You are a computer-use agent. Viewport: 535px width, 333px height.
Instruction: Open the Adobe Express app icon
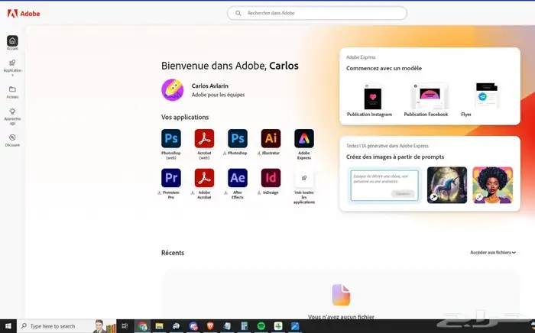pos(304,138)
